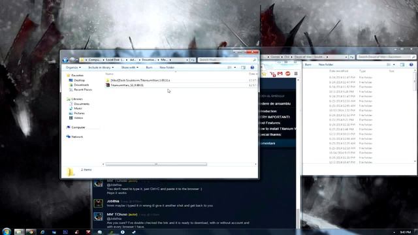Select the Comentarii entry in guide index
This screenshot has height=235, width=418.
(267, 144)
